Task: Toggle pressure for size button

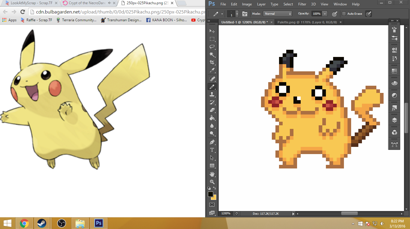Action: click(369, 14)
